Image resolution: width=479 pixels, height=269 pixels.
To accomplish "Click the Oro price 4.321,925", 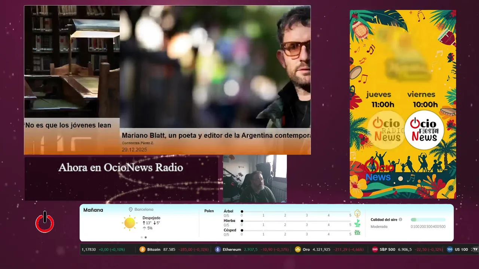I will tap(321, 250).
